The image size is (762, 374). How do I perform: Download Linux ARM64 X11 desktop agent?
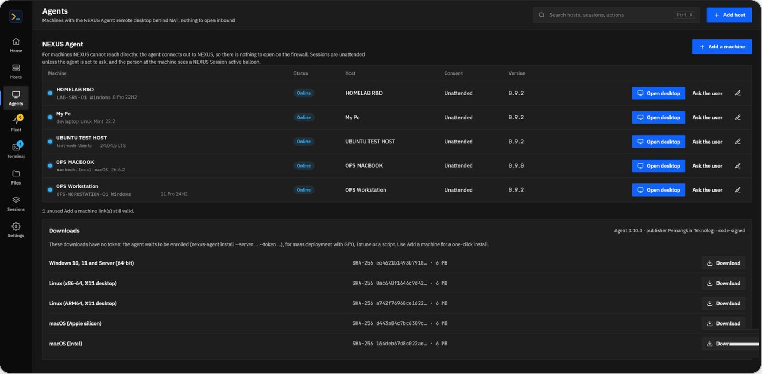click(723, 303)
